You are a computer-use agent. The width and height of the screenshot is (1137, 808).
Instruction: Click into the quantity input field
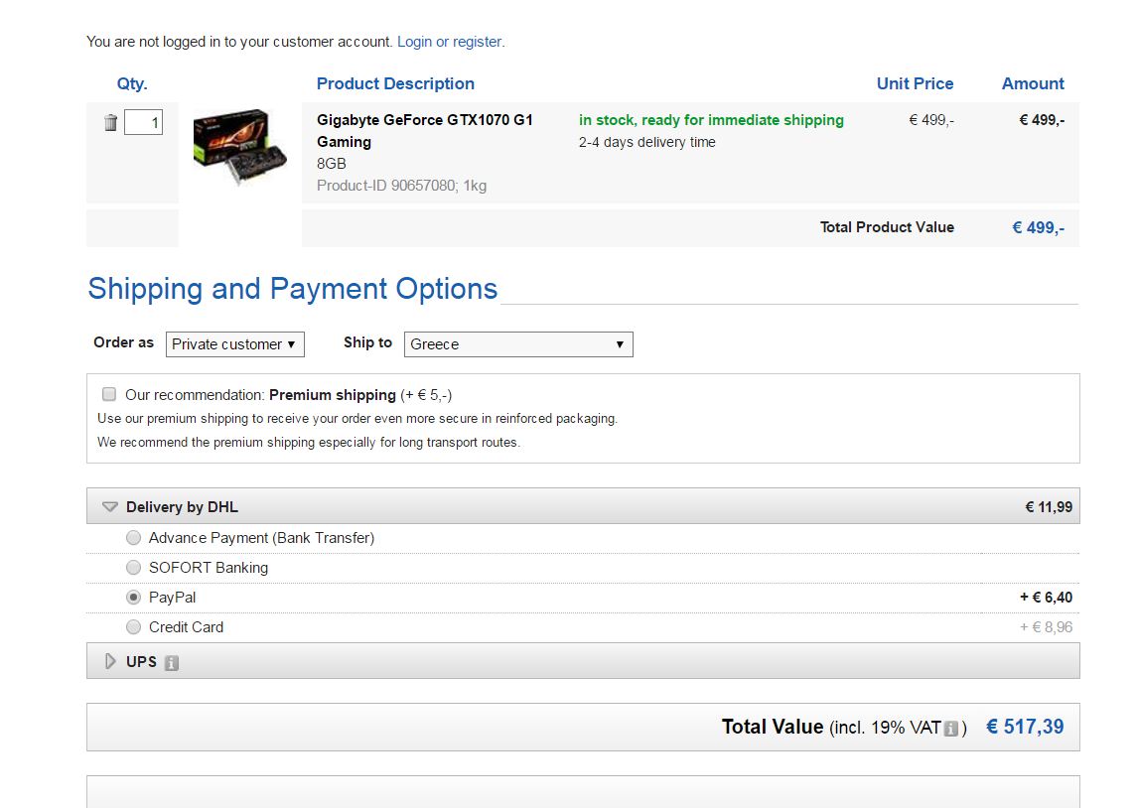pos(144,122)
